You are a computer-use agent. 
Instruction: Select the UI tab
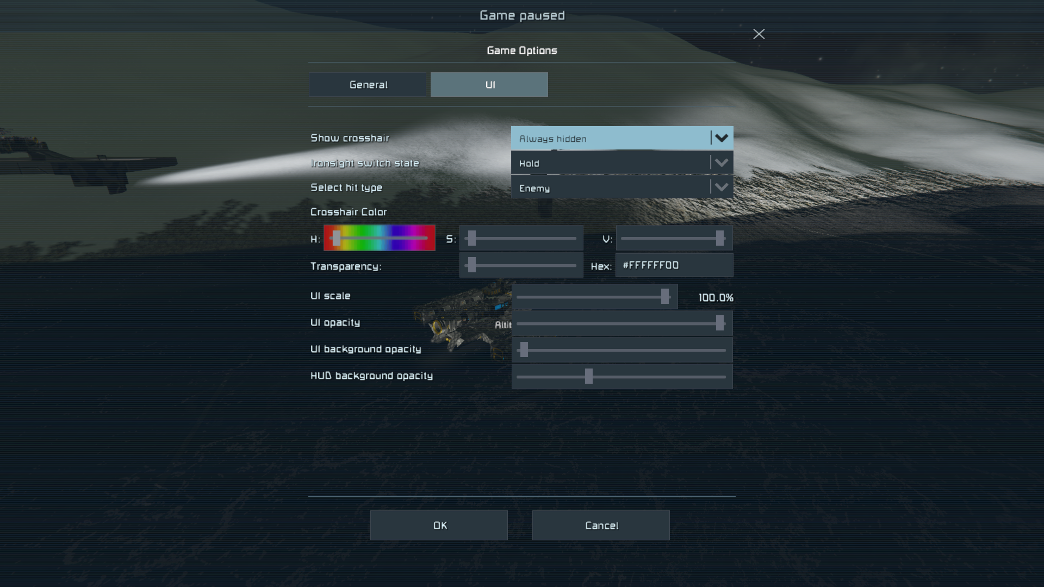[x=489, y=85]
